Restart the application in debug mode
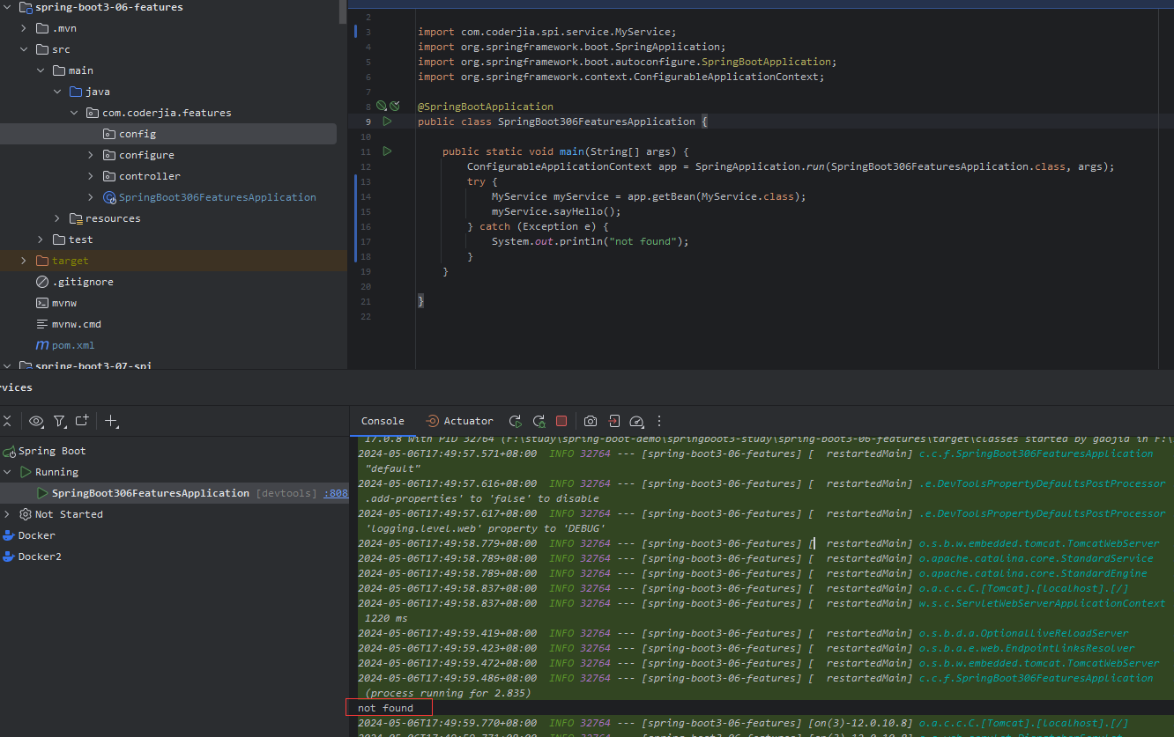1174x737 pixels. click(x=538, y=421)
